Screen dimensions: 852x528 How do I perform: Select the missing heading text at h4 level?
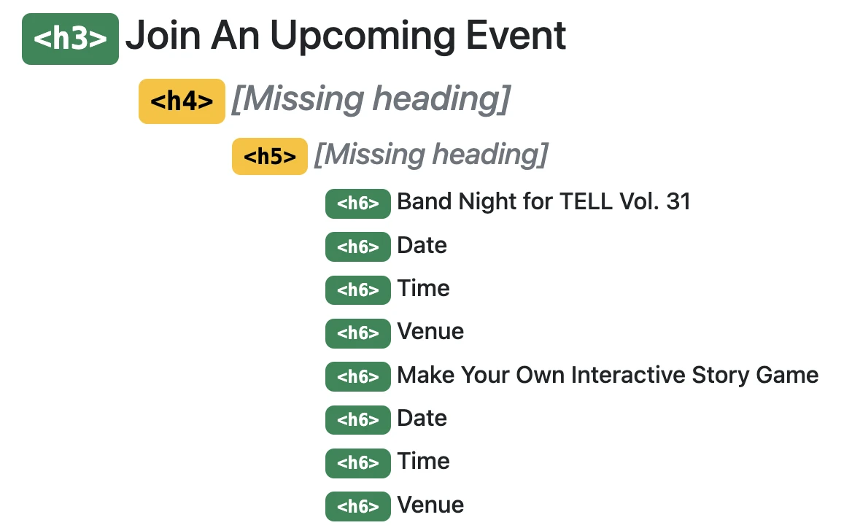[x=371, y=99]
